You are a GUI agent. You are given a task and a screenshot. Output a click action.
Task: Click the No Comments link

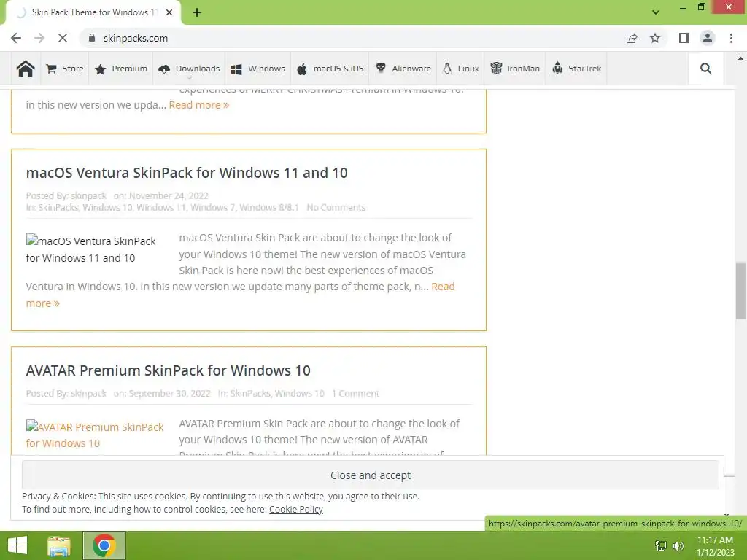pyautogui.click(x=336, y=208)
